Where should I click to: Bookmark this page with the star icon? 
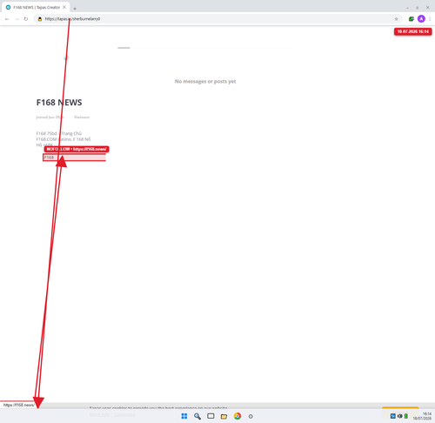coord(396,19)
